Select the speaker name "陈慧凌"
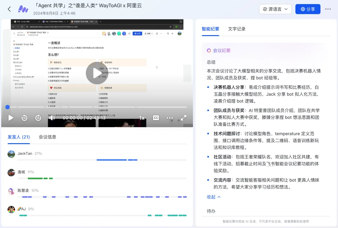 point(23,191)
